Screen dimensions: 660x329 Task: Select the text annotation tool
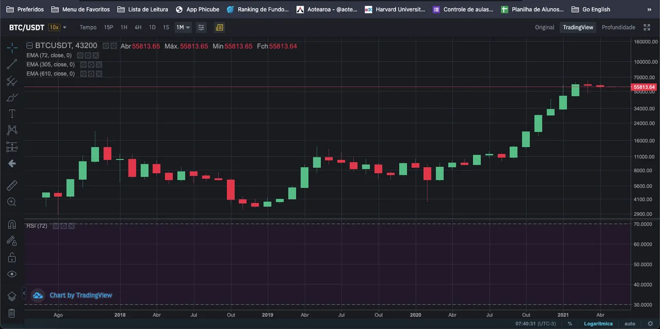pyautogui.click(x=12, y=114)
